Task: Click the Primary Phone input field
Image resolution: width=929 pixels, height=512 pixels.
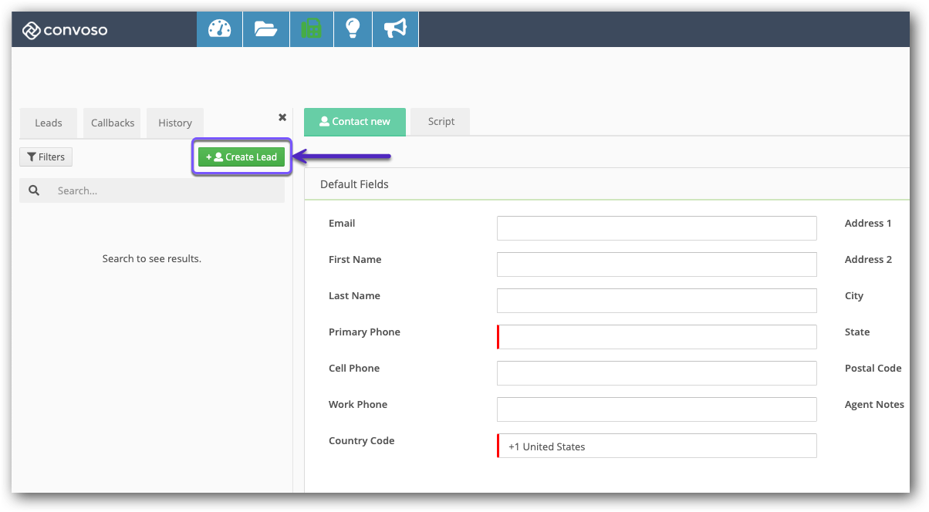Action: pos(657,337)
